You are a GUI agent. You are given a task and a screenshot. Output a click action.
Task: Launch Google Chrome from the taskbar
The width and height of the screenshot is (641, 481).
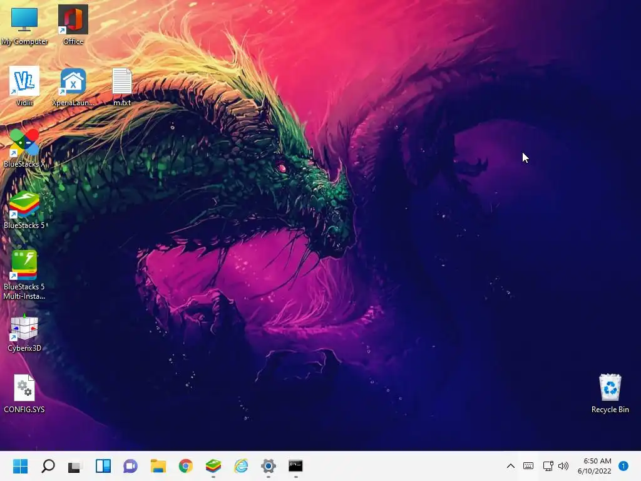click(x=185, y=466)
